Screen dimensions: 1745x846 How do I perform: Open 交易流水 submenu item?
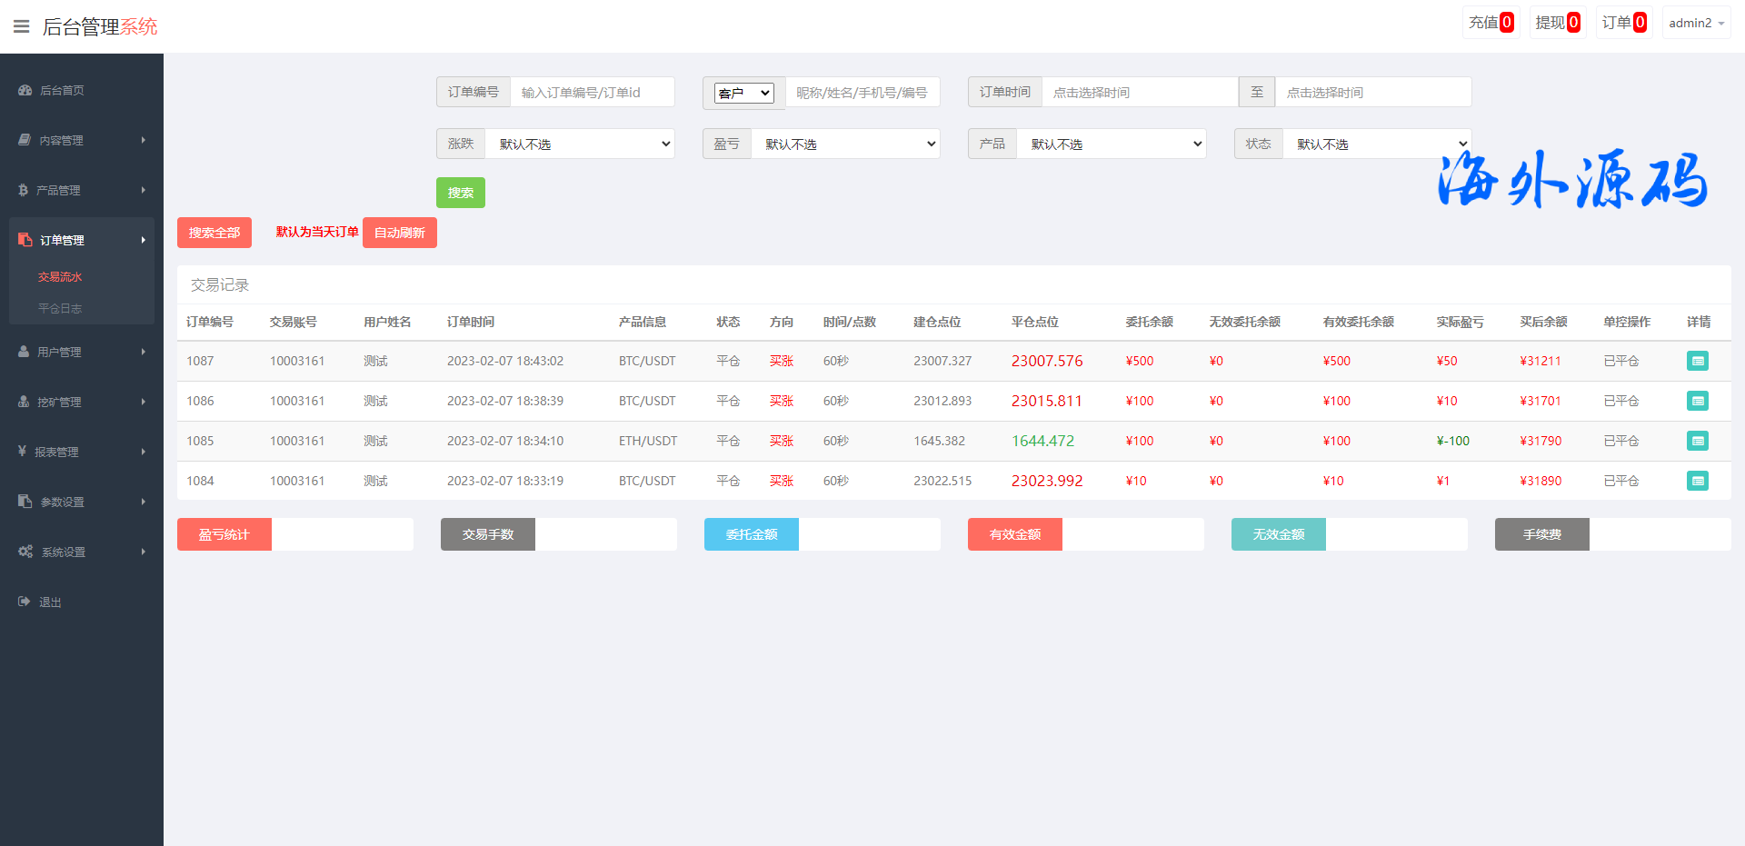click(x=60, y=277)
